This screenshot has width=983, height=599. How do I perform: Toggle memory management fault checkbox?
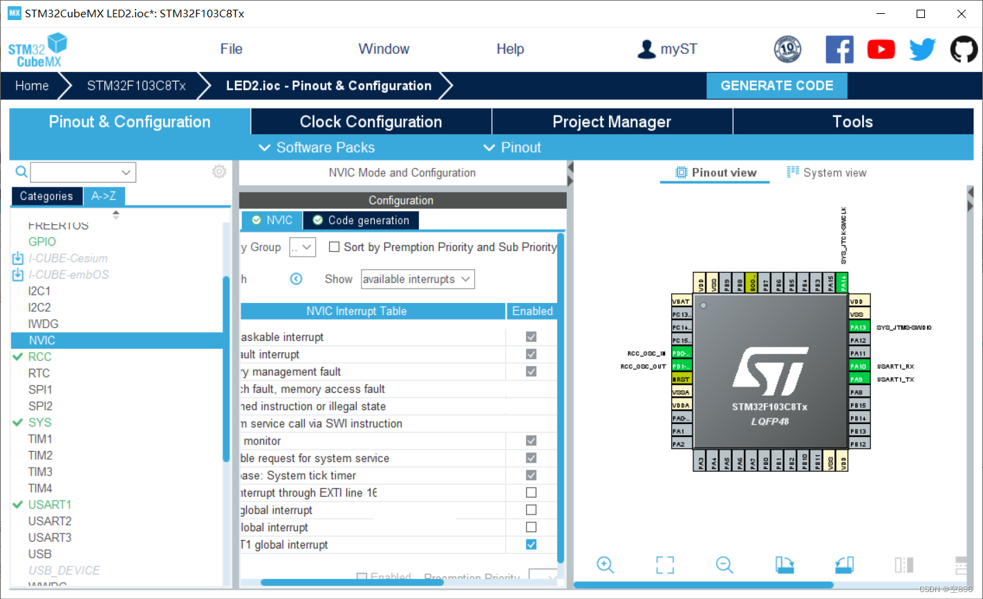click(x=531, y=371)
